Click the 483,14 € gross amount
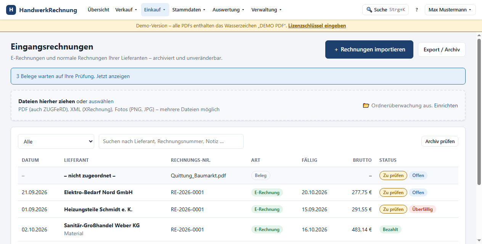 click(361, 230)
